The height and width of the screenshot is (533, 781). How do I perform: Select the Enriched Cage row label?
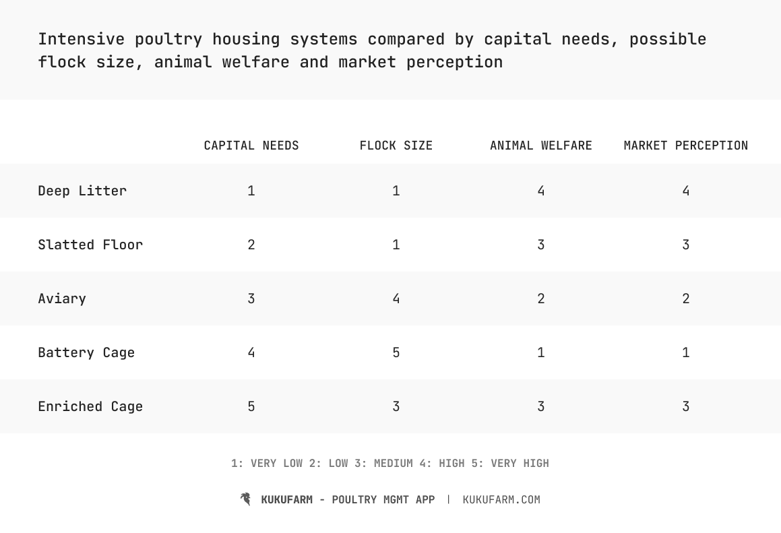(90, 406)
